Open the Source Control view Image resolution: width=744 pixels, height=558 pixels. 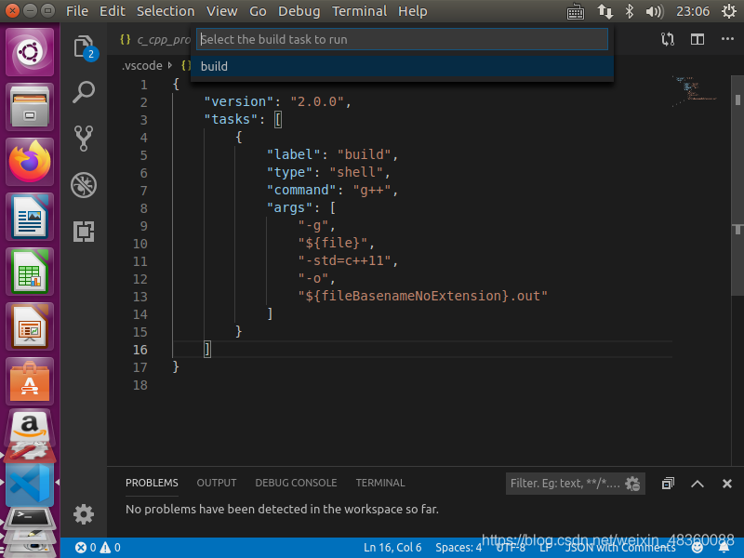[x=84, y=138]
